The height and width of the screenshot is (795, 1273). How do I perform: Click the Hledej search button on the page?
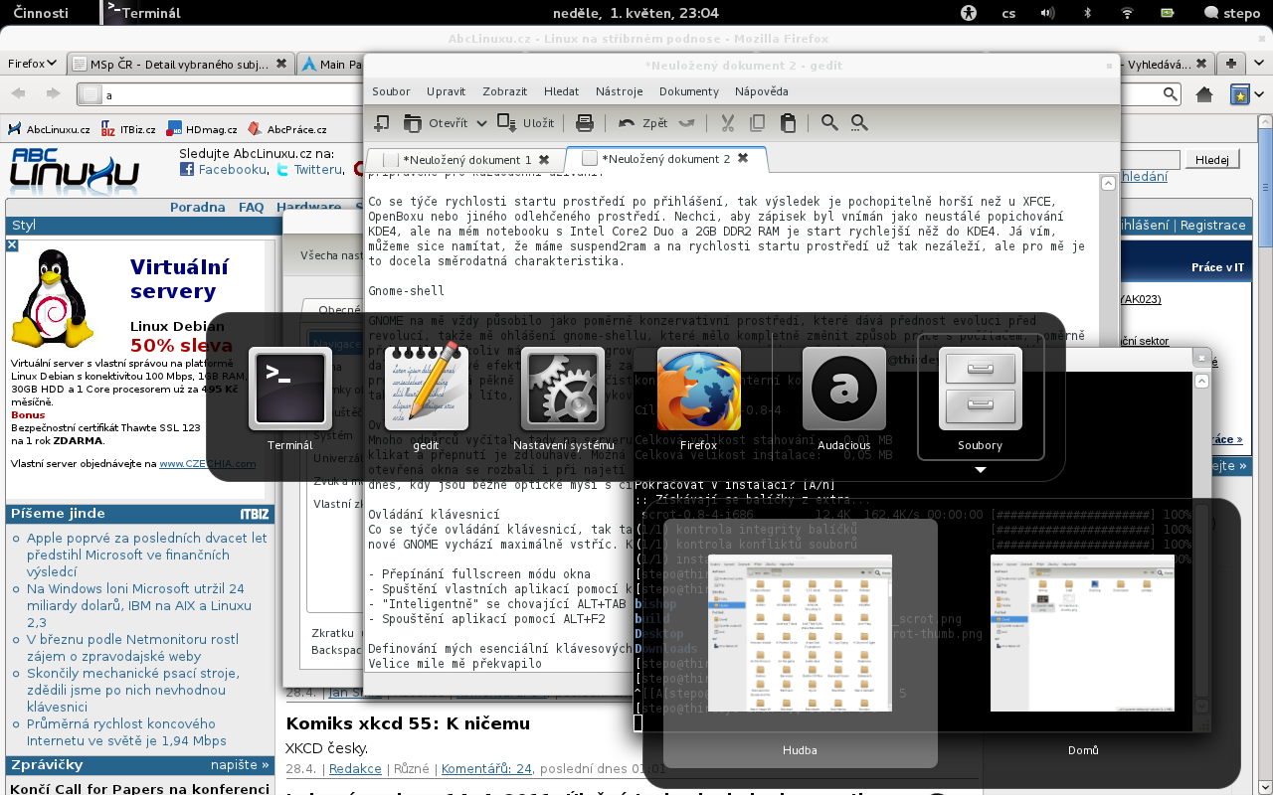coord(1212,159)
